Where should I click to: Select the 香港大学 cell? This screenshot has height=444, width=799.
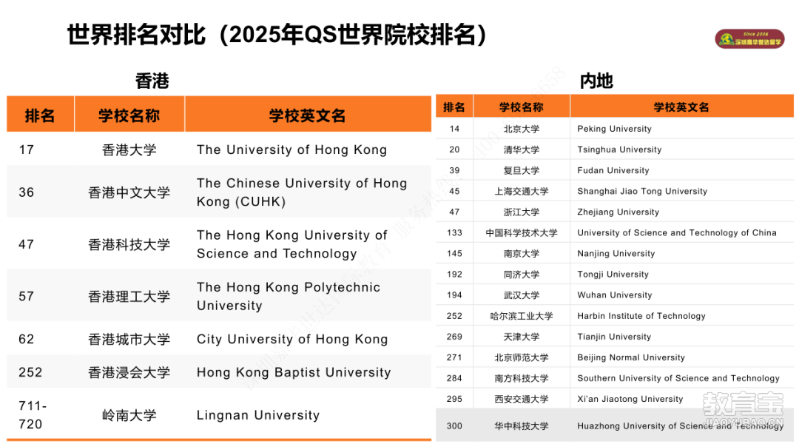[129, 150]
